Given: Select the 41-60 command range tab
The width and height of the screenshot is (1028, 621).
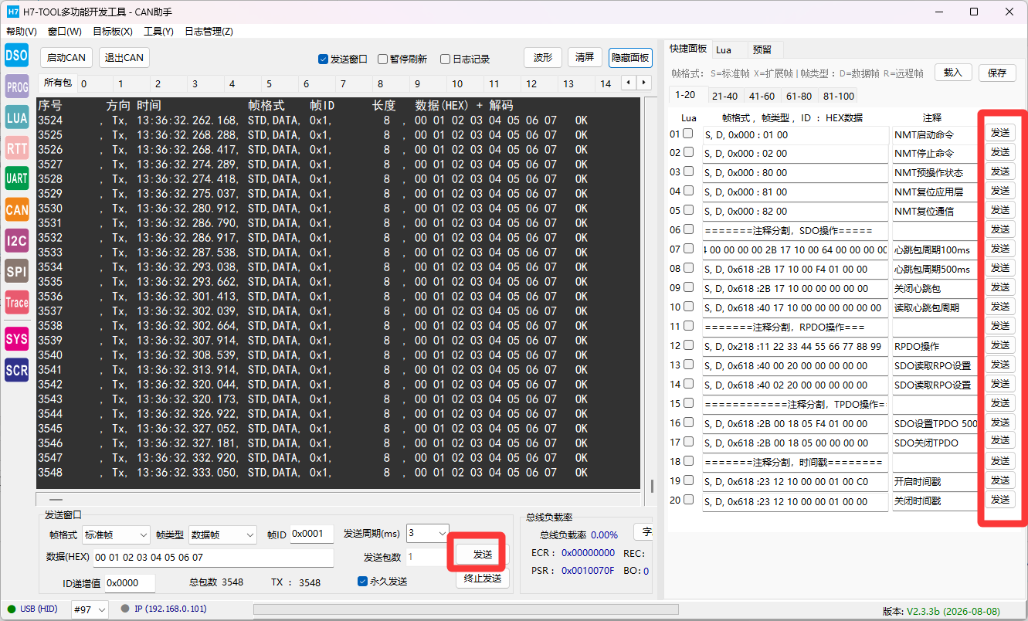Looking at the screenshot, I should click(762, 96).
